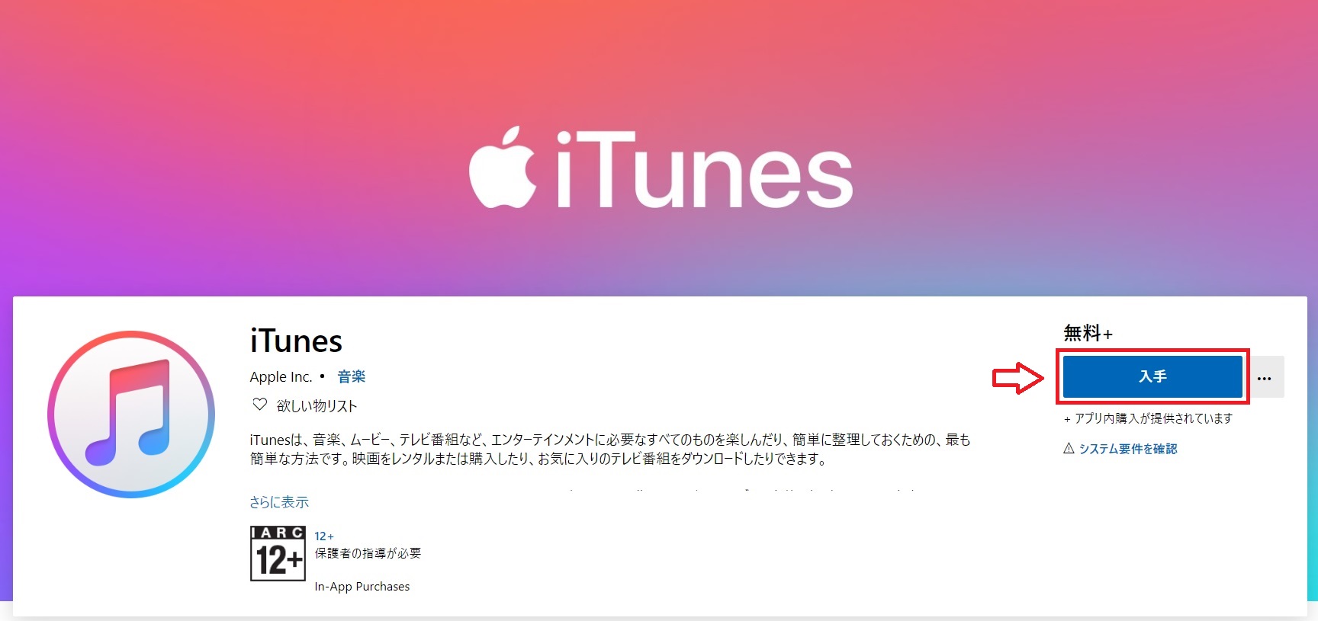Click the Apple Inc. publisher name
This screenshot has width=1318, height=621.
pos(281,376)
